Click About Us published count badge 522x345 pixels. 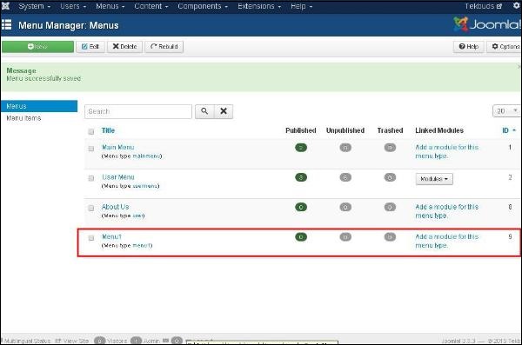coord(301,208)
